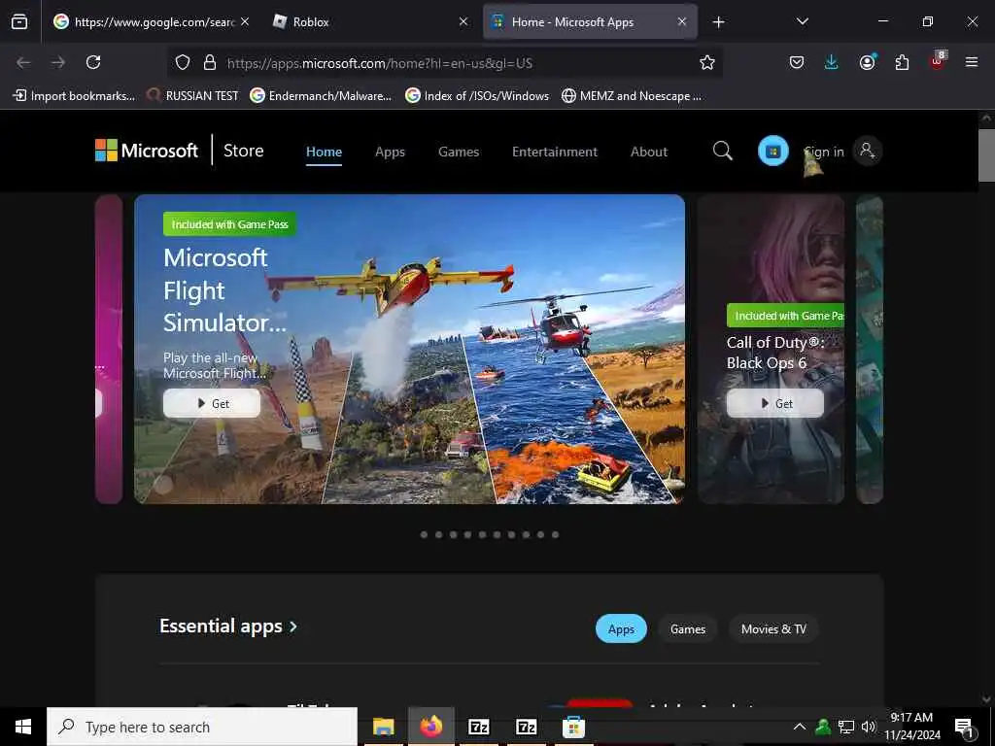Open the RUSSIAN TEST bookmark
Viewport: 995px width, 746px height.
(x=193, y=96)
